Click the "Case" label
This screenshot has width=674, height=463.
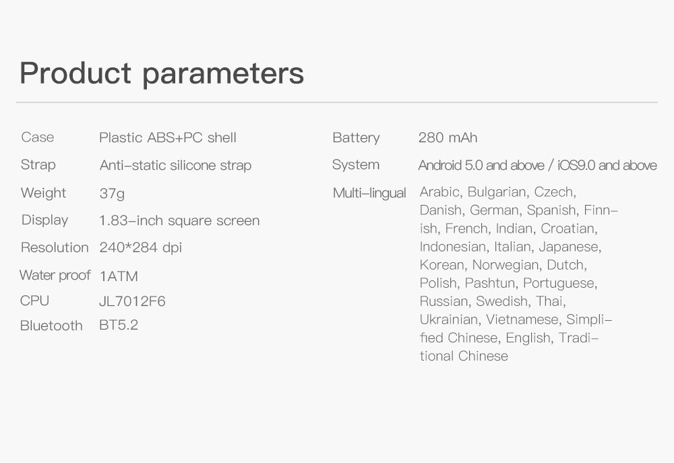38,137
